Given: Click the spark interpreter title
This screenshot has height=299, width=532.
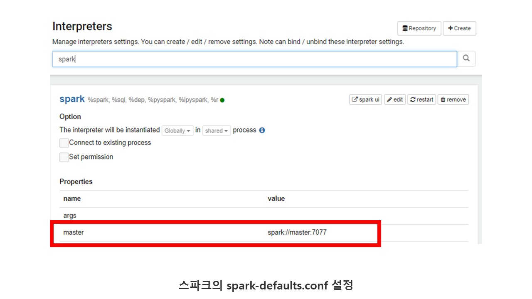Looking at the screenshot, I should click(72, 99).
